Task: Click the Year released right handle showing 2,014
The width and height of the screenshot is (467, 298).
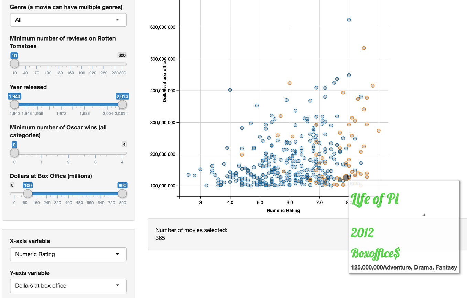Action: [122, 104]
